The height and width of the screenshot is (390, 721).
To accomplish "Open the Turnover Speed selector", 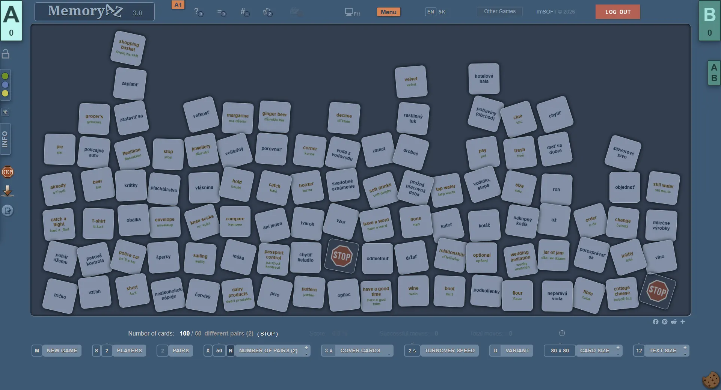I will (449, 351).
